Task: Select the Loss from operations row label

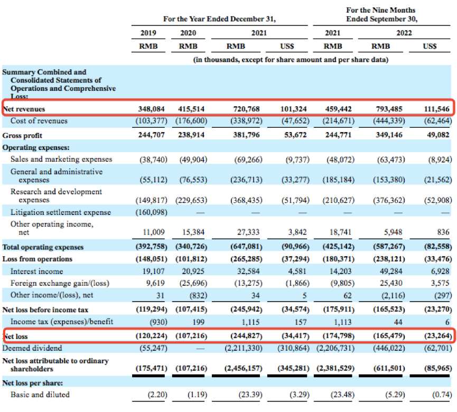Action: (38, 259)
